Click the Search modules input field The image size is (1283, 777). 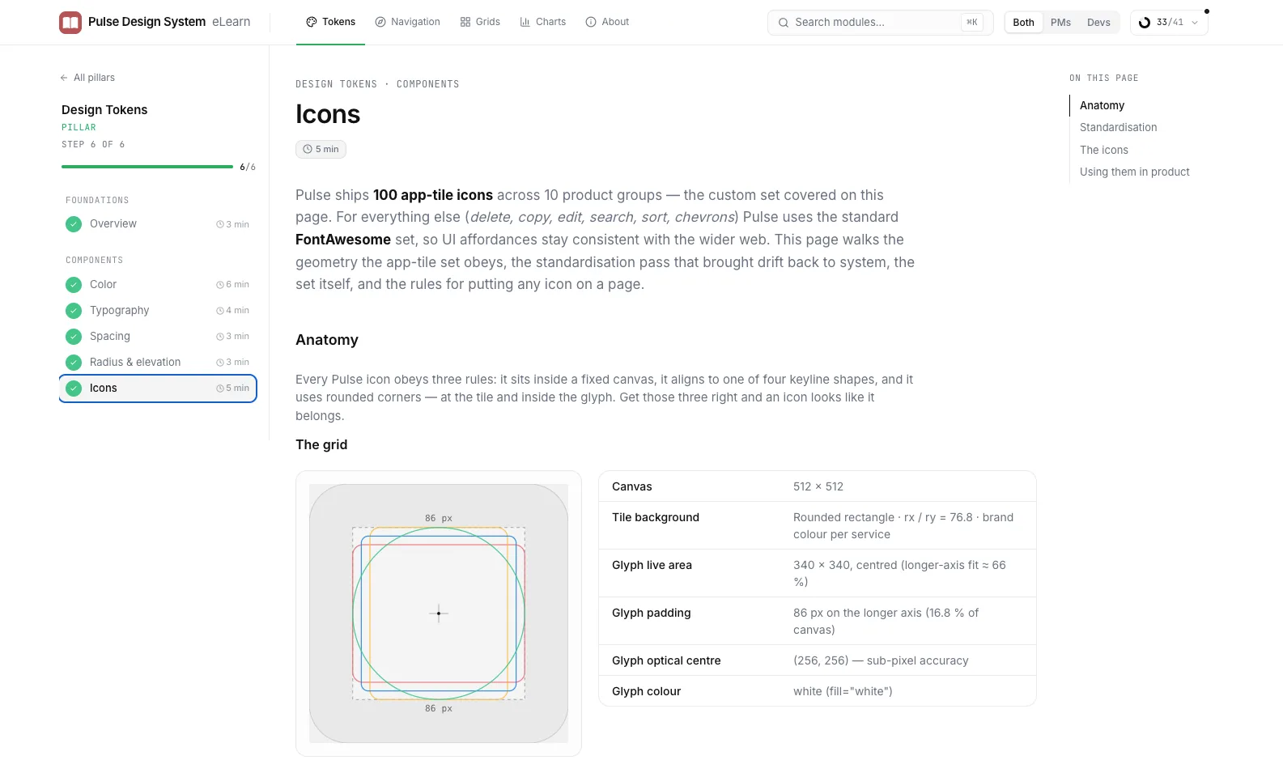coord(880,23)
